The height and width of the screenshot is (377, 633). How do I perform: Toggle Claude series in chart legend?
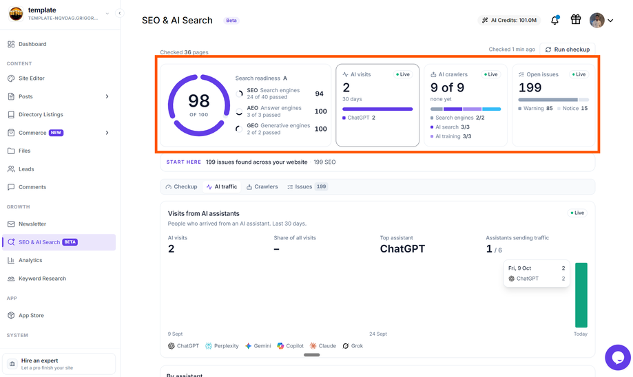coord(323,346)
